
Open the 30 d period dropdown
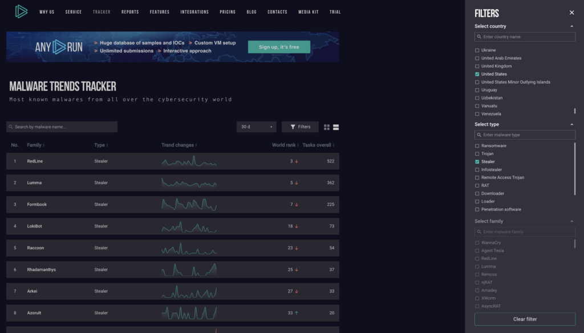(256, 127)
